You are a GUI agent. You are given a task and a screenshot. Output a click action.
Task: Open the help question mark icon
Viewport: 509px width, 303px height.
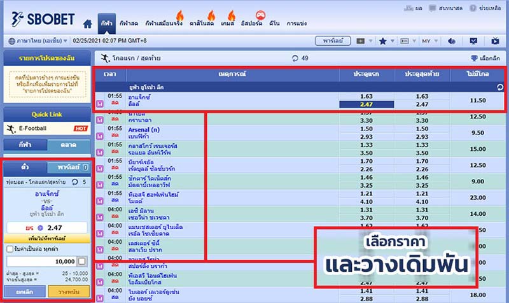click(x=473, y=8)
